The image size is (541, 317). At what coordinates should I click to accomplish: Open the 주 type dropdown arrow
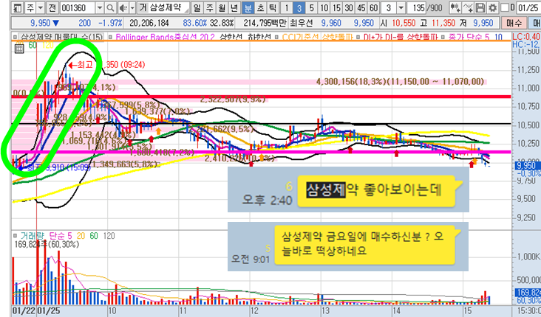pos(41,7)
